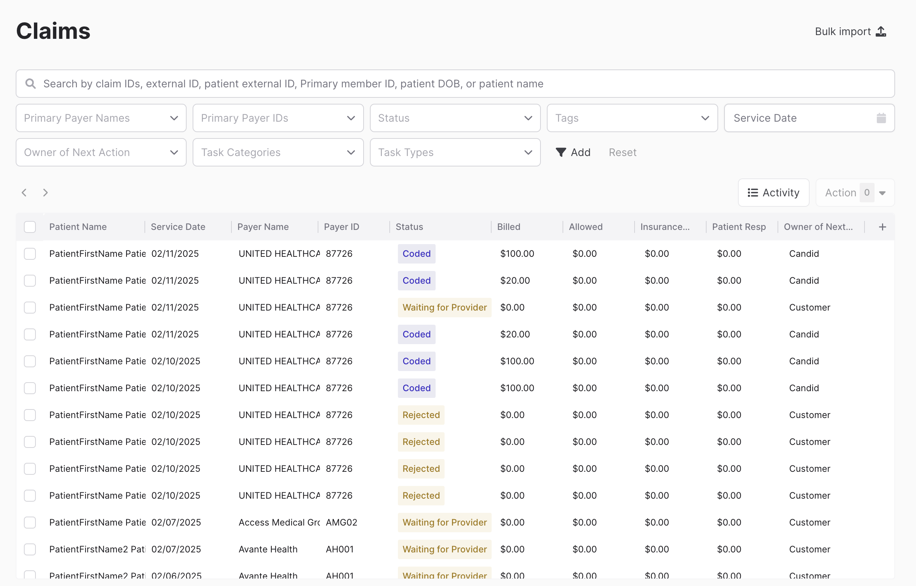Click the Patient Name column header

coord(78,227)
